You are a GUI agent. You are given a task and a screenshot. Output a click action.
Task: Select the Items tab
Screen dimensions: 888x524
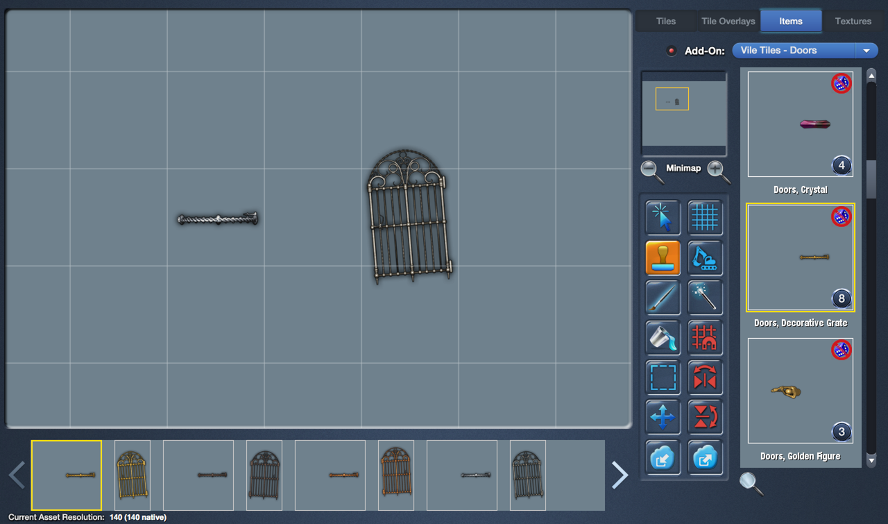point(791,21)
